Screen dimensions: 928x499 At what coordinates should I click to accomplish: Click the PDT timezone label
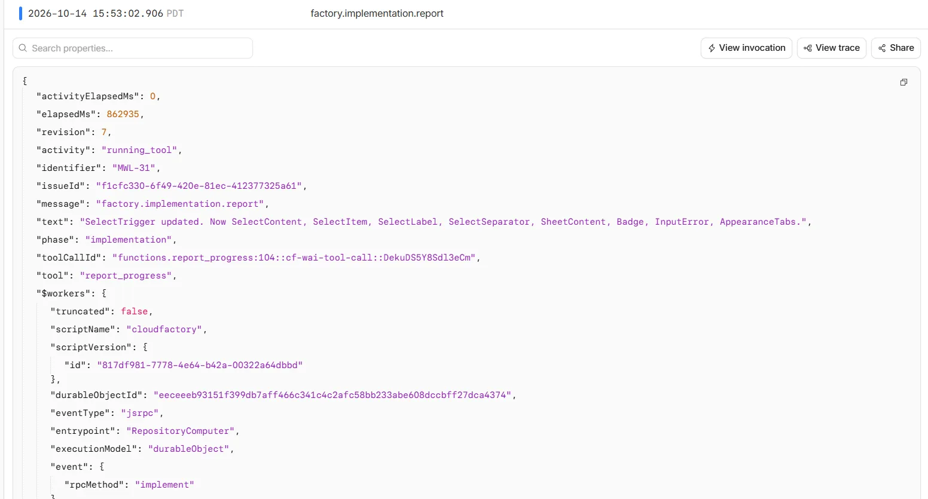pyautogui.click(x=175, y=13)
